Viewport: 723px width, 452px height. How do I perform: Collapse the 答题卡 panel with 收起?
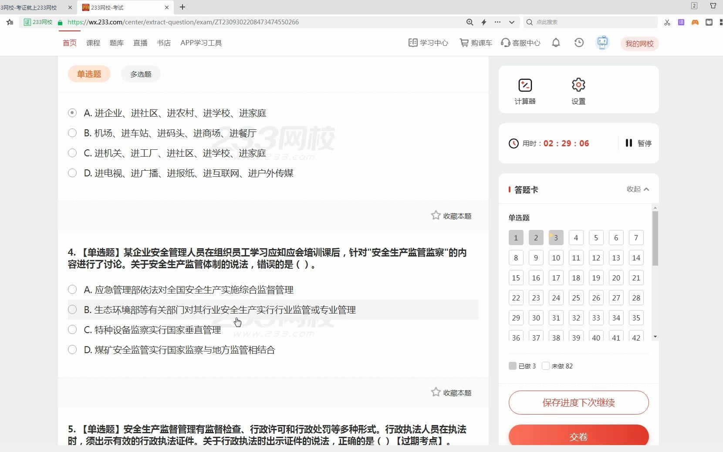(x=637, y=189)
